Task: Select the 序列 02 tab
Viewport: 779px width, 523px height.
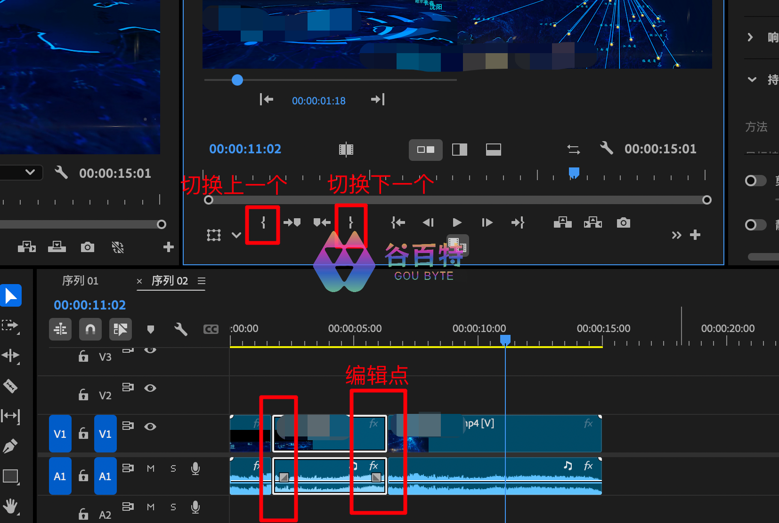Action: [170, 281]
